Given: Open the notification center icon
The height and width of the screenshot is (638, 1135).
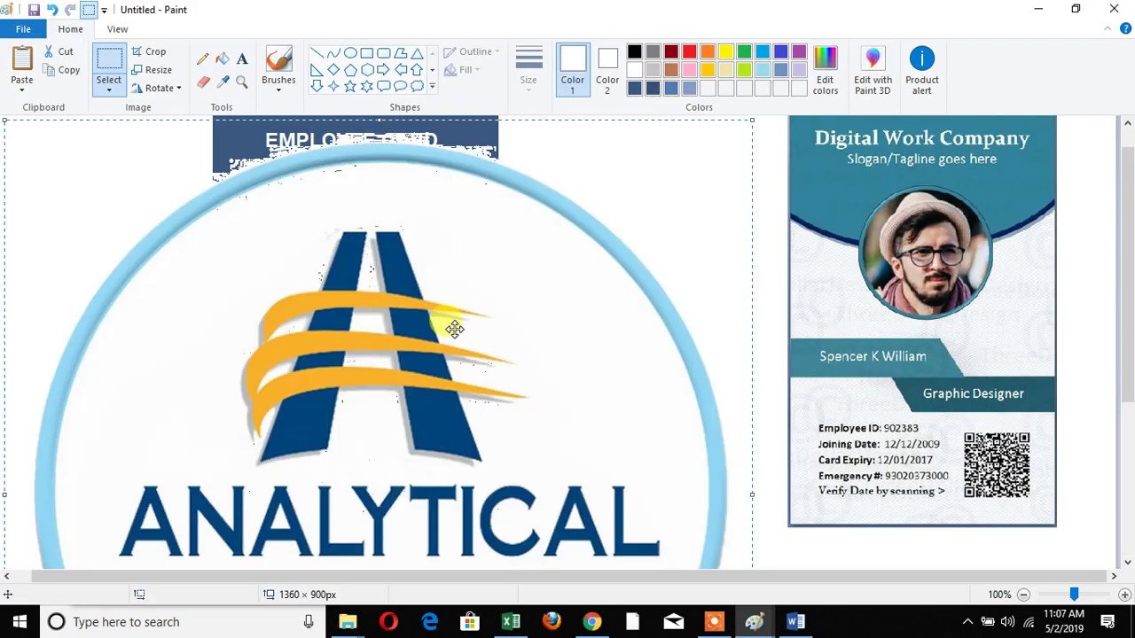Looking at the screenshot, I should coord(1108,622).
